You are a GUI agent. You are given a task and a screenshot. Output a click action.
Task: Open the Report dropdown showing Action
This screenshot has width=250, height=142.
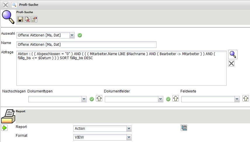point(129,129)
